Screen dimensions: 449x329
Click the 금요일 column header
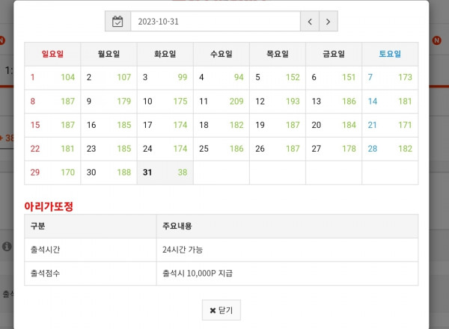tap(334, 54)
